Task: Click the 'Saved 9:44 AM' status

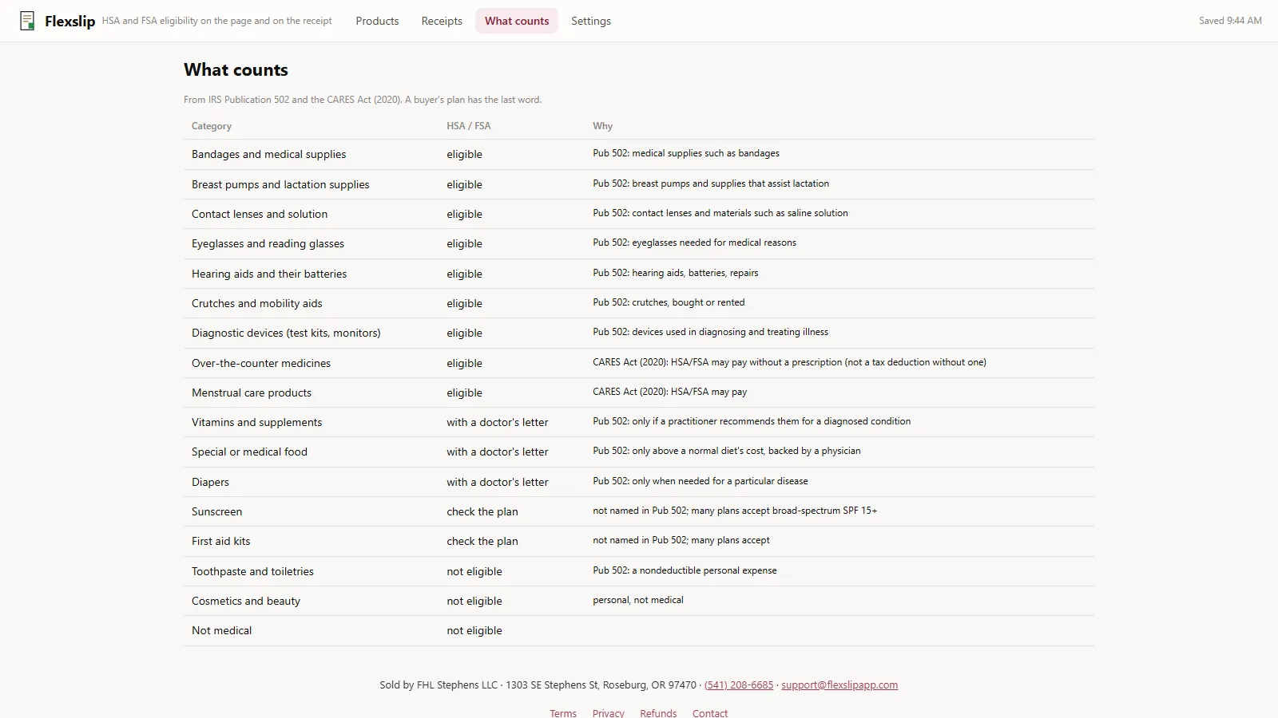Action: 1230,21
